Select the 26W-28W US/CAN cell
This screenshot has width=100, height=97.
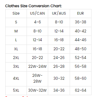37,78
